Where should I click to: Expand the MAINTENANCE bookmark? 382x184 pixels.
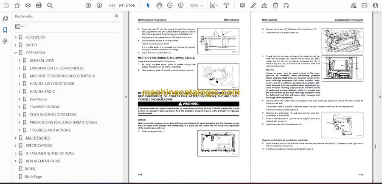tap(16, 138)
